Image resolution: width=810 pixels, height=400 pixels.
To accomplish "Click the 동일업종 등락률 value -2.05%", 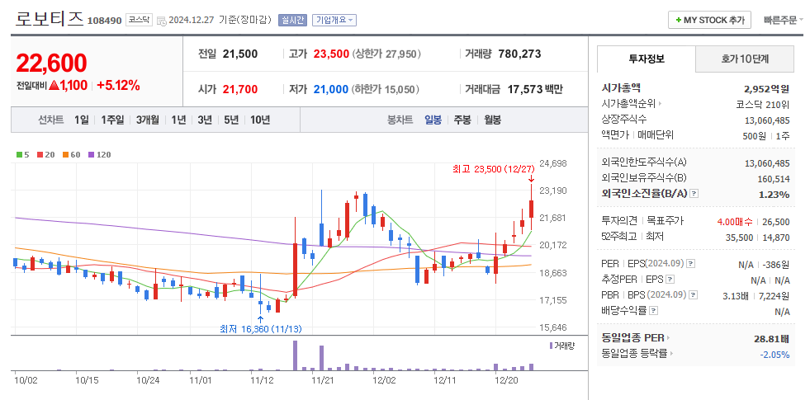I will point(774,355).
